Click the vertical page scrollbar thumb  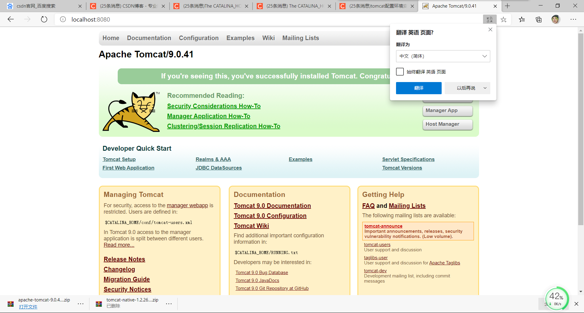581,129
